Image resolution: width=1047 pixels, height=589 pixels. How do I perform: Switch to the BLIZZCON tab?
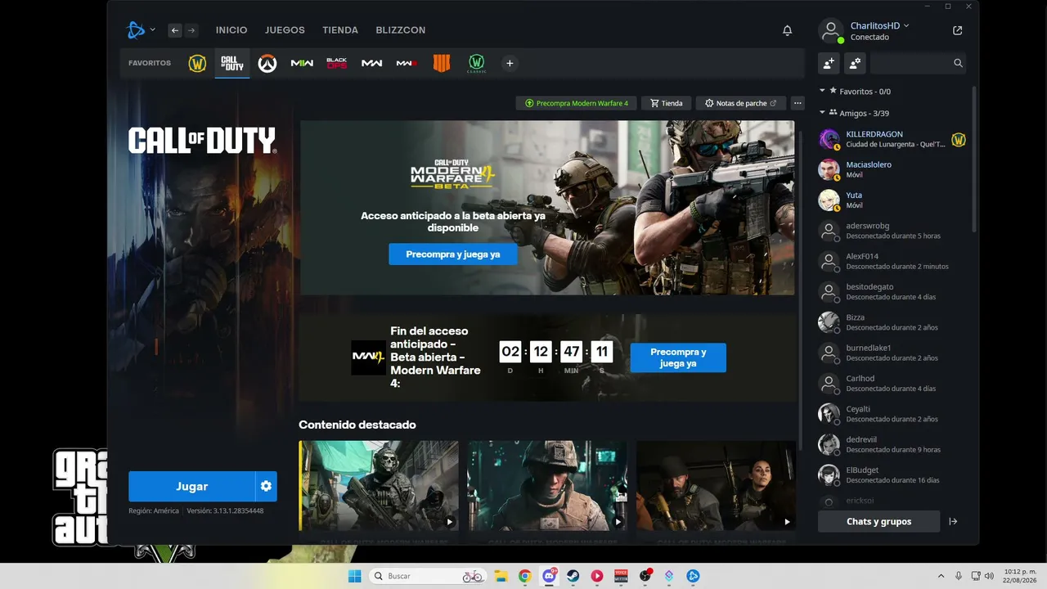tap(401, 30)
